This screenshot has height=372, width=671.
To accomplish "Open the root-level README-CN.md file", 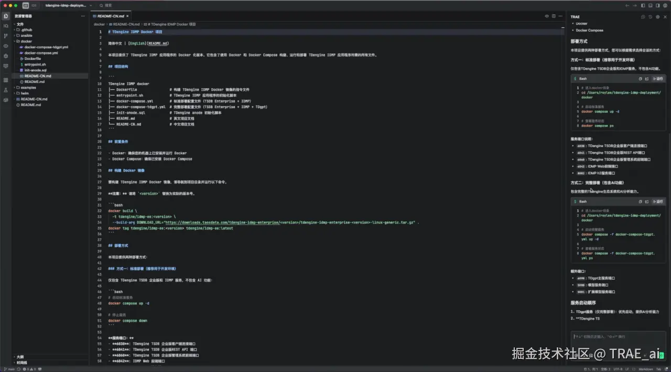I will [34, 99].
